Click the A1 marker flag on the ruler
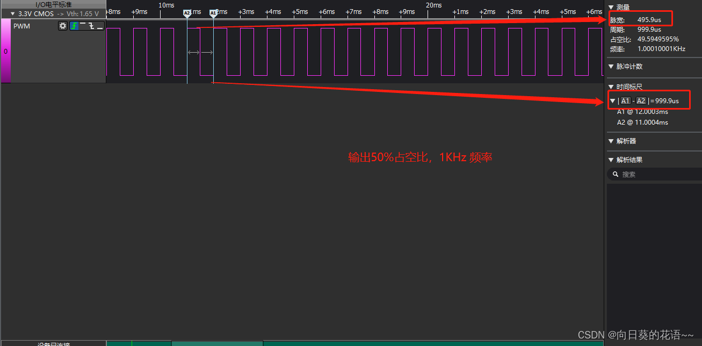Screen dimensions: 702x346 pos(214,13)
